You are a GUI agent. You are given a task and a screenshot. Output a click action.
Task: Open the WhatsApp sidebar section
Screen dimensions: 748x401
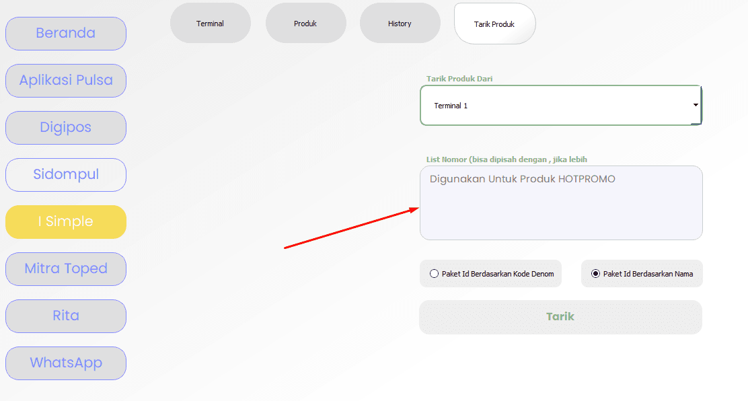66,363
